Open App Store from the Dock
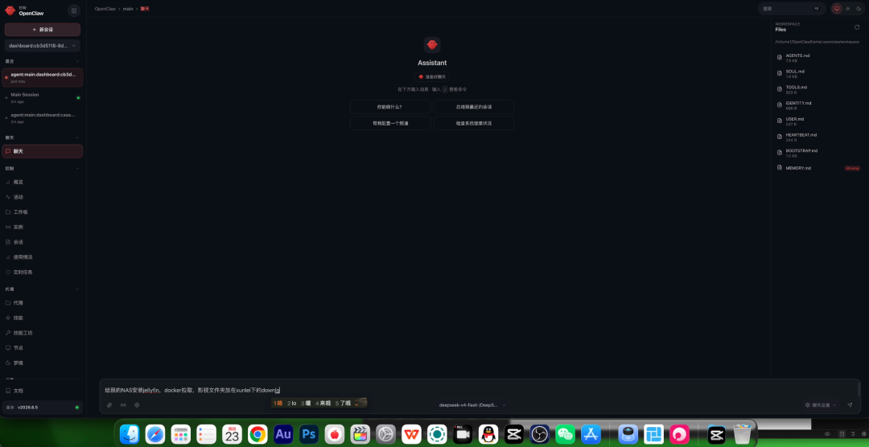Image resolution: width=869 pixels, height=447 pixels. pos(591,434)
